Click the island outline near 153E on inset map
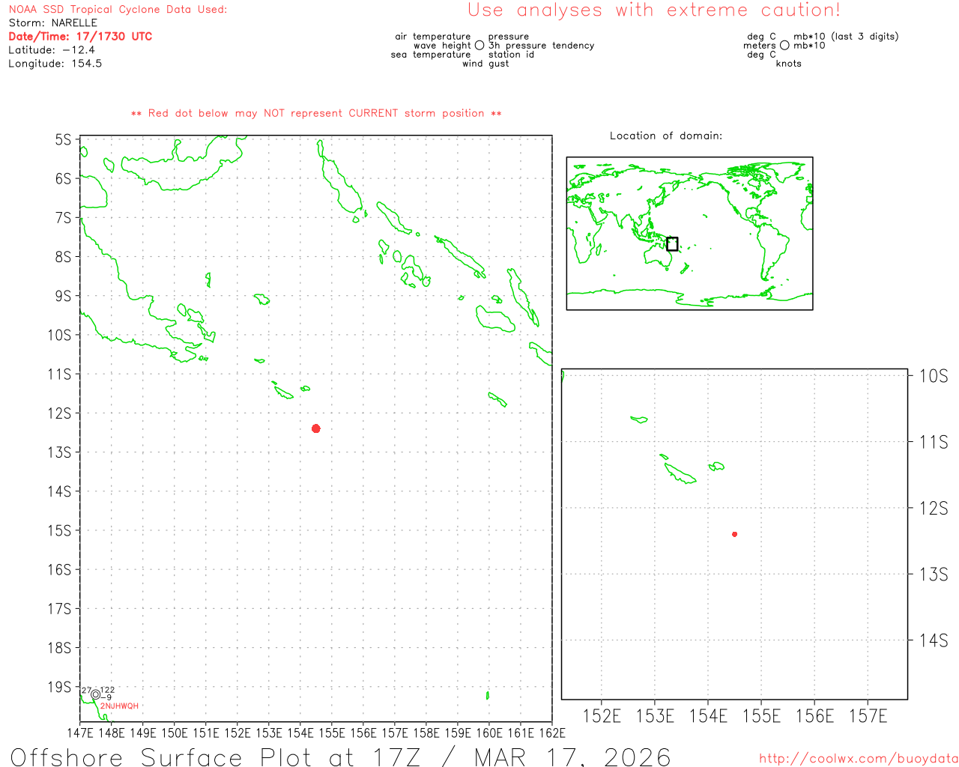This screenshot has width=959, height=767. click(x=680, y=473)
